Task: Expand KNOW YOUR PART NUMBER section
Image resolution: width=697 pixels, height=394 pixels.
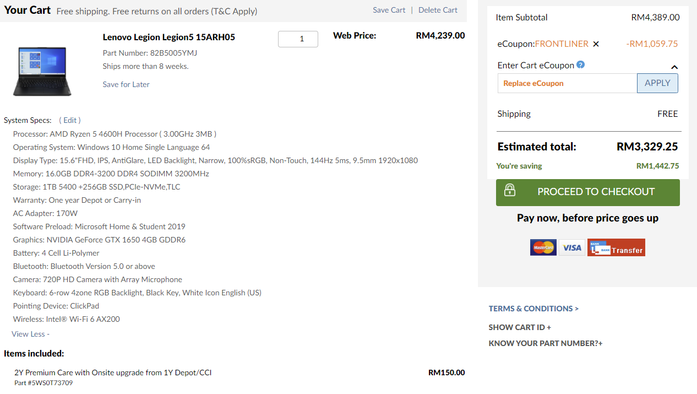Action: [545, 343]
